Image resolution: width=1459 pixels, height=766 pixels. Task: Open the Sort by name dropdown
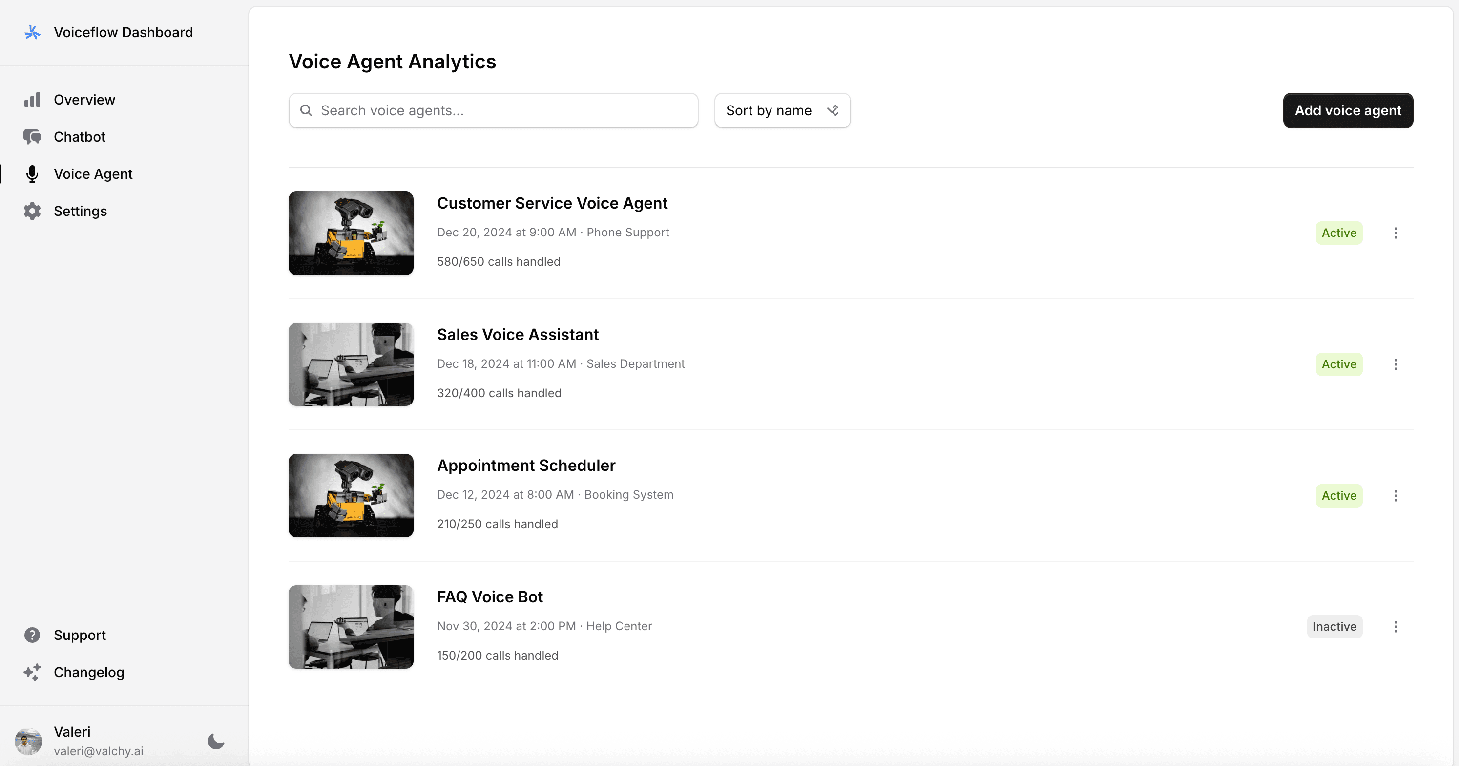click(782, 110)
